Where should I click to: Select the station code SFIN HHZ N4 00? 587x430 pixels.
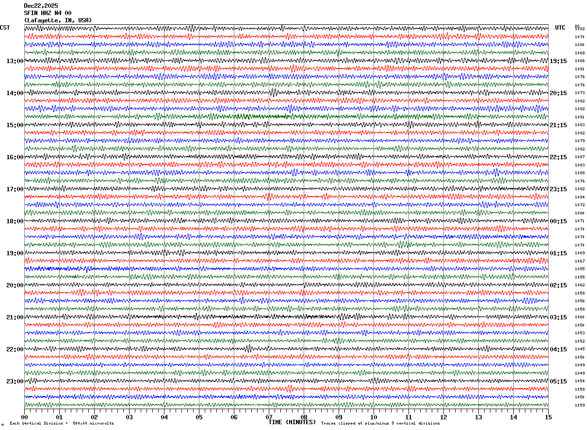point(48,13)
